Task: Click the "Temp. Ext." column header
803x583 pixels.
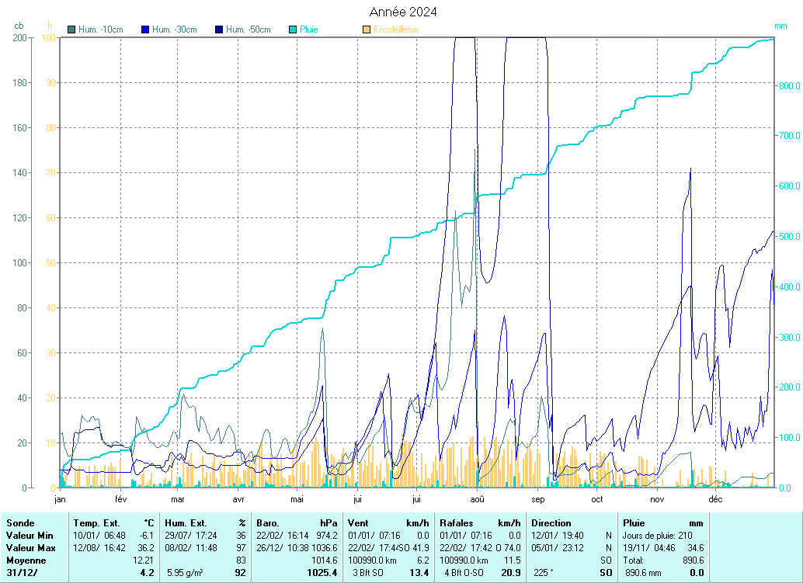Action: coord(98,523)
